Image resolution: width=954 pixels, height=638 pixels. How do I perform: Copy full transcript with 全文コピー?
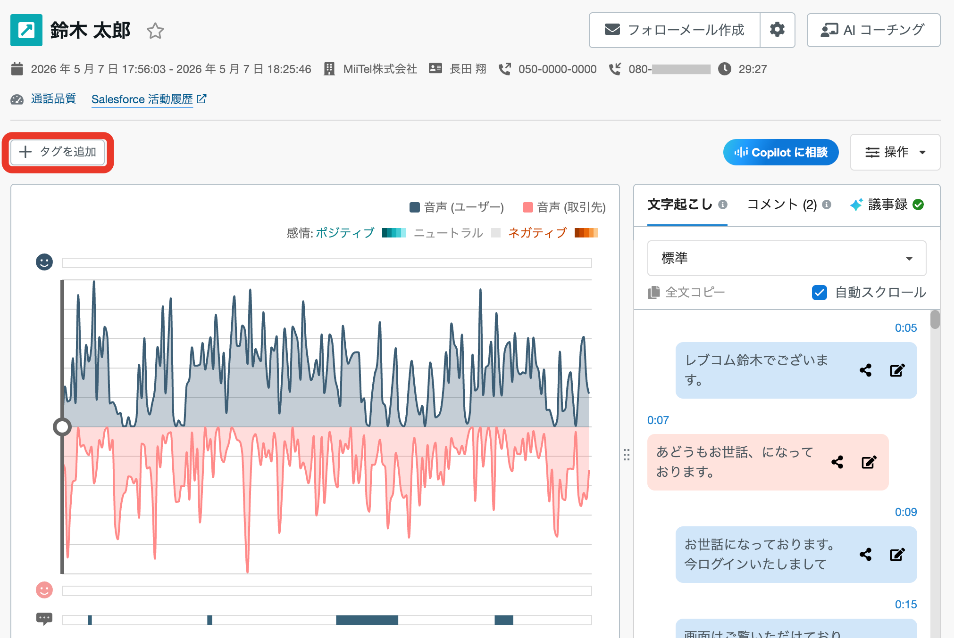[686, 293]
